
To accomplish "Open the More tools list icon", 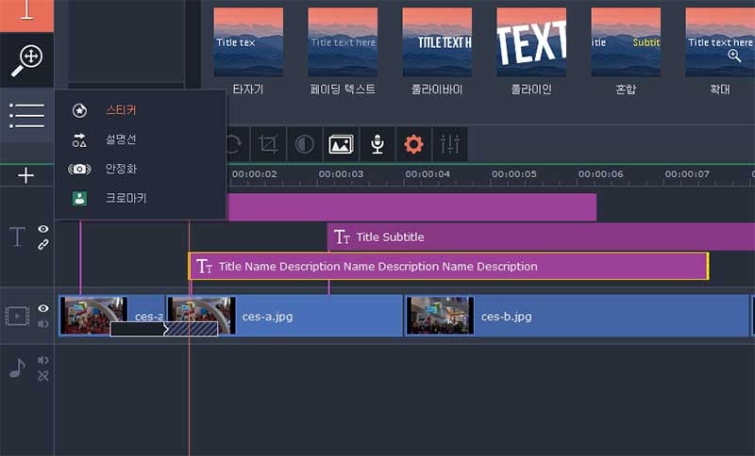I will pyautogui.click(x=26, y=115).
